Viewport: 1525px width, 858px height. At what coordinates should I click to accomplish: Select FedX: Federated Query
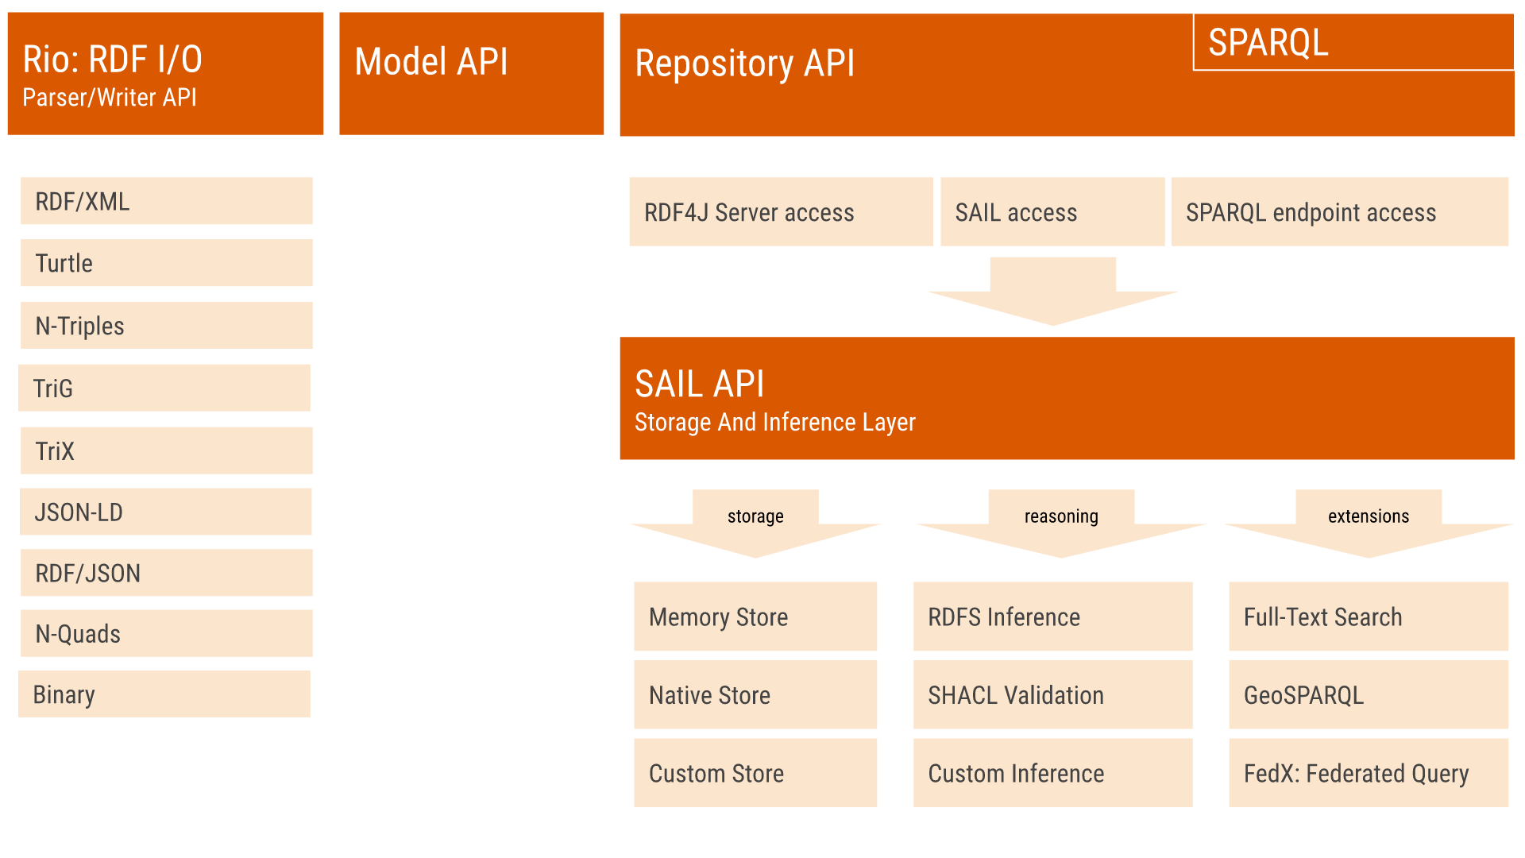1367,773
